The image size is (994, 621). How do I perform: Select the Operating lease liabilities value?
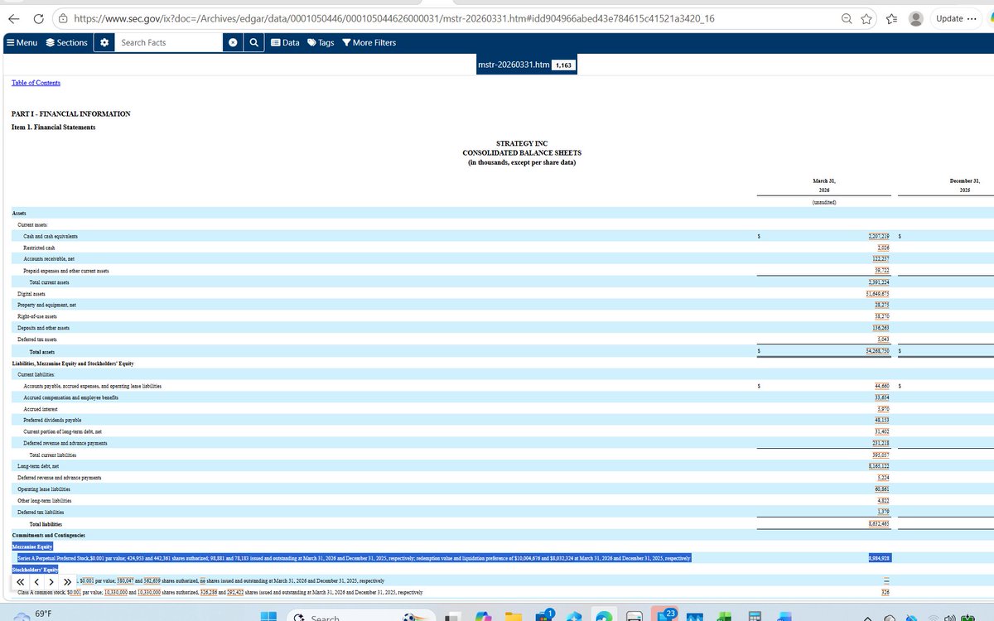(x=881, y=489)
